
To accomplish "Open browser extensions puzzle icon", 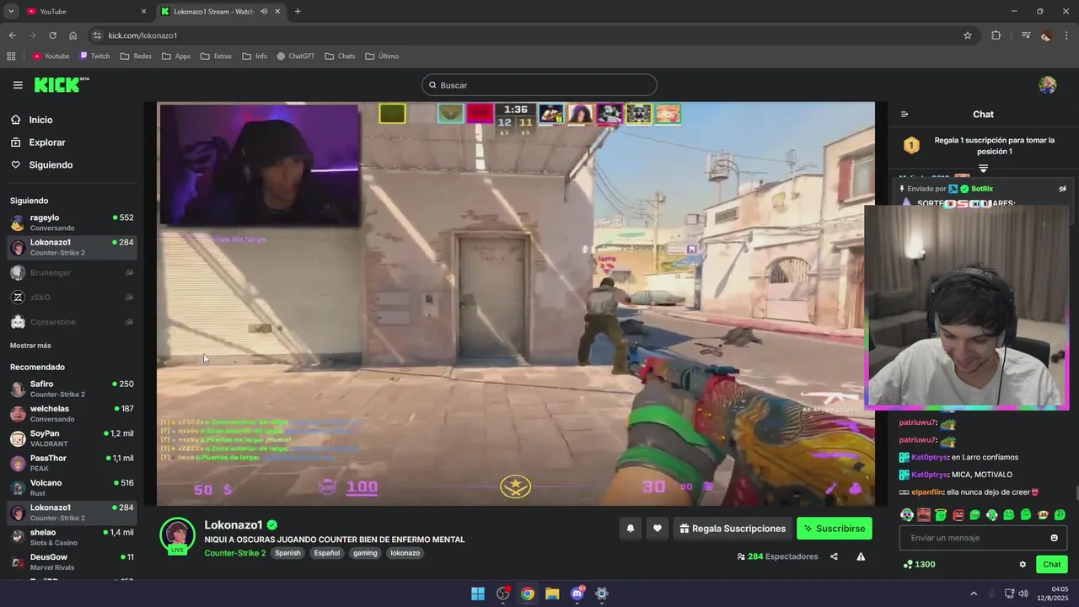I will point(996,35).
